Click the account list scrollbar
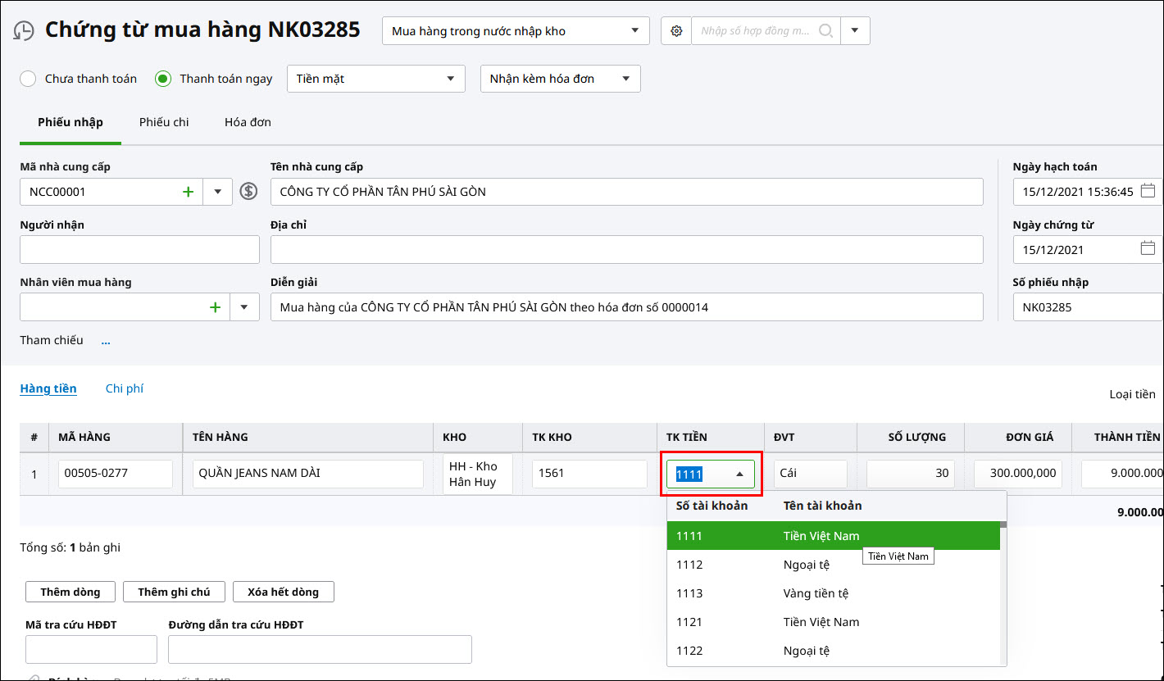 1003,590
